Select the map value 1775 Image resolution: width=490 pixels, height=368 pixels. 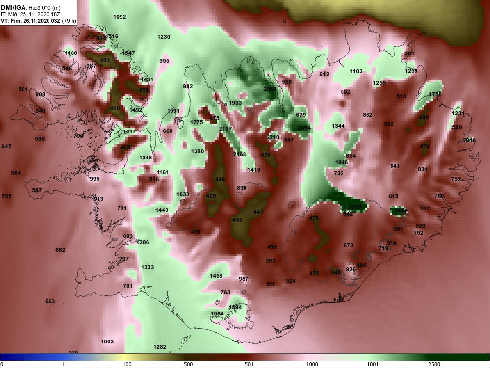pos(196,122)
